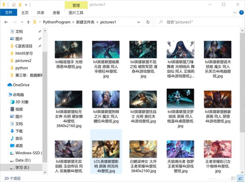Switch to the 共享 ribbon tab
This screenshot has width=245, height=182.
click(x=40, y=12)
